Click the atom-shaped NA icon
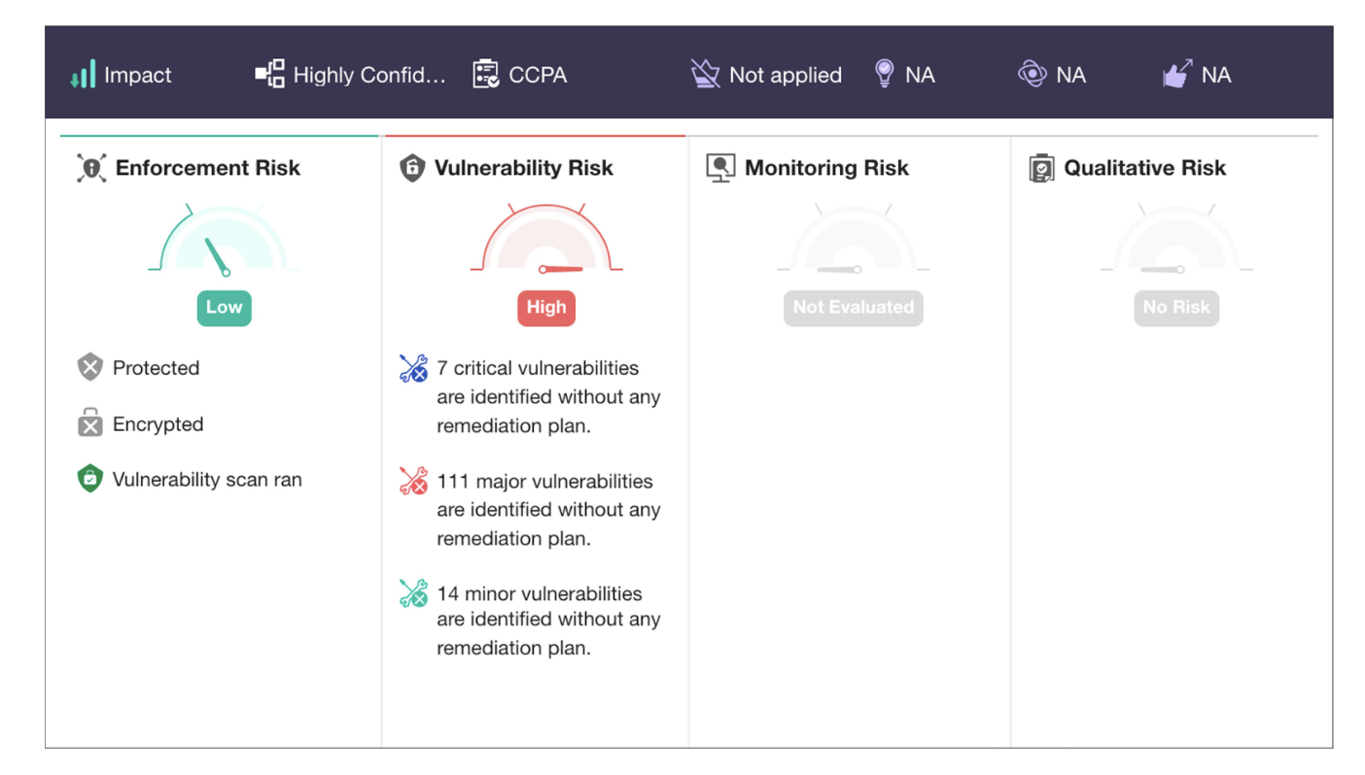Screen dimensions: 1365x775 coord(1031,73)
